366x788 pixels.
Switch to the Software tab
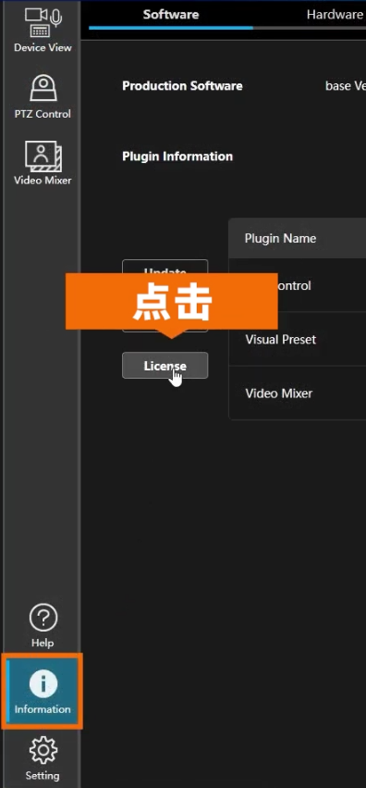171,15
